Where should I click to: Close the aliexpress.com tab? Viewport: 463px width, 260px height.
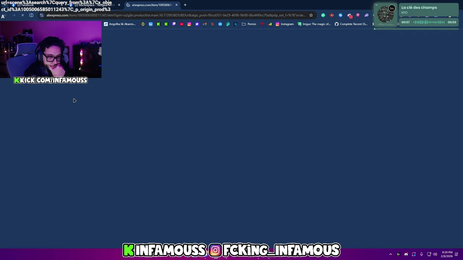click(x=177, y=5)
